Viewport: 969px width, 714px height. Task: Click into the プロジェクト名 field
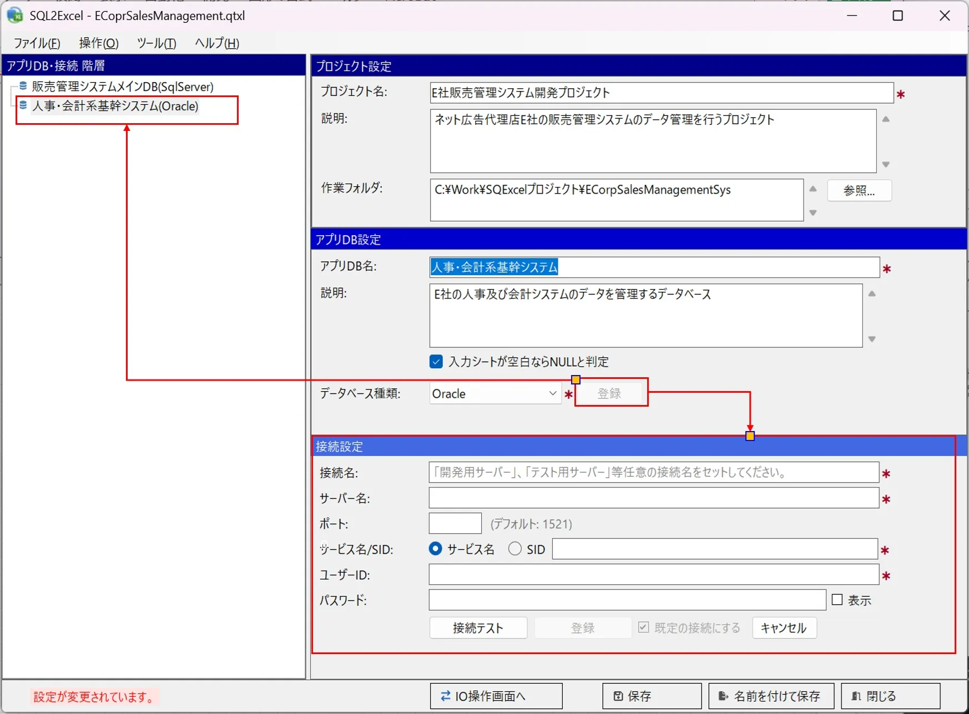pyautogui.click(x=662, y=93)
